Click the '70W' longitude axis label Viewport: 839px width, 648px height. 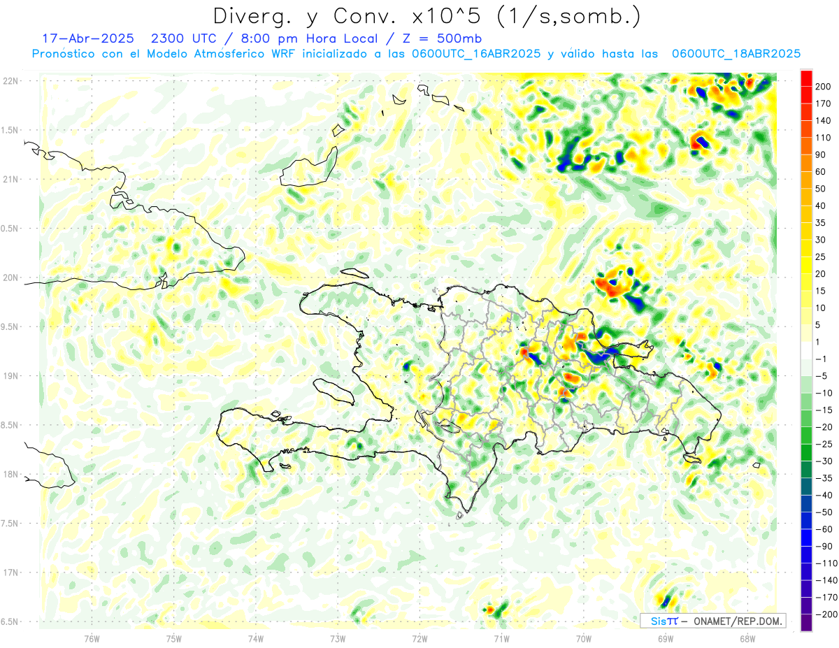click(x=584, y=638)
